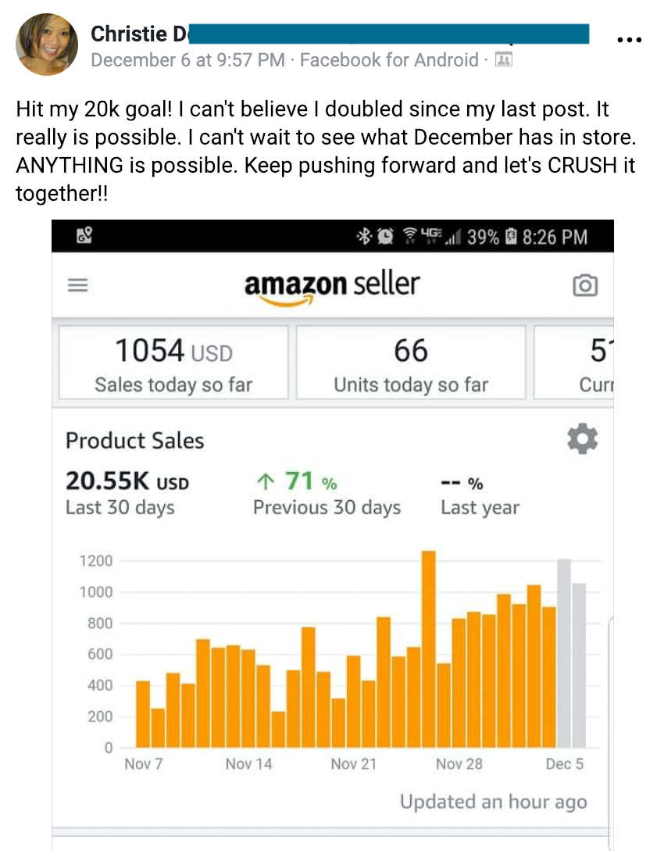Click the Facebook for Android link
This screenshot has height=851, width=664.
(389, 60)
